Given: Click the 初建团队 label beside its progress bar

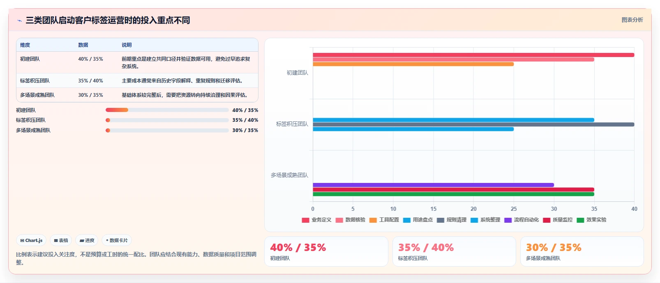Looking at the screenshot, I should (26, 110).
